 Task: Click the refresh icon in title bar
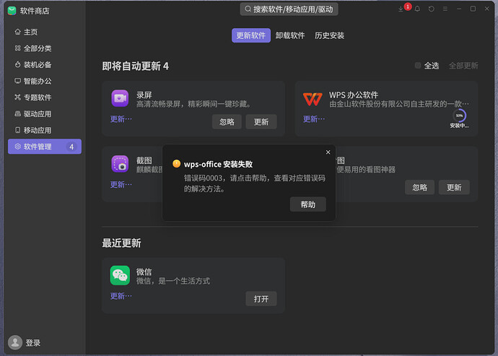click(x=432, y=9)
